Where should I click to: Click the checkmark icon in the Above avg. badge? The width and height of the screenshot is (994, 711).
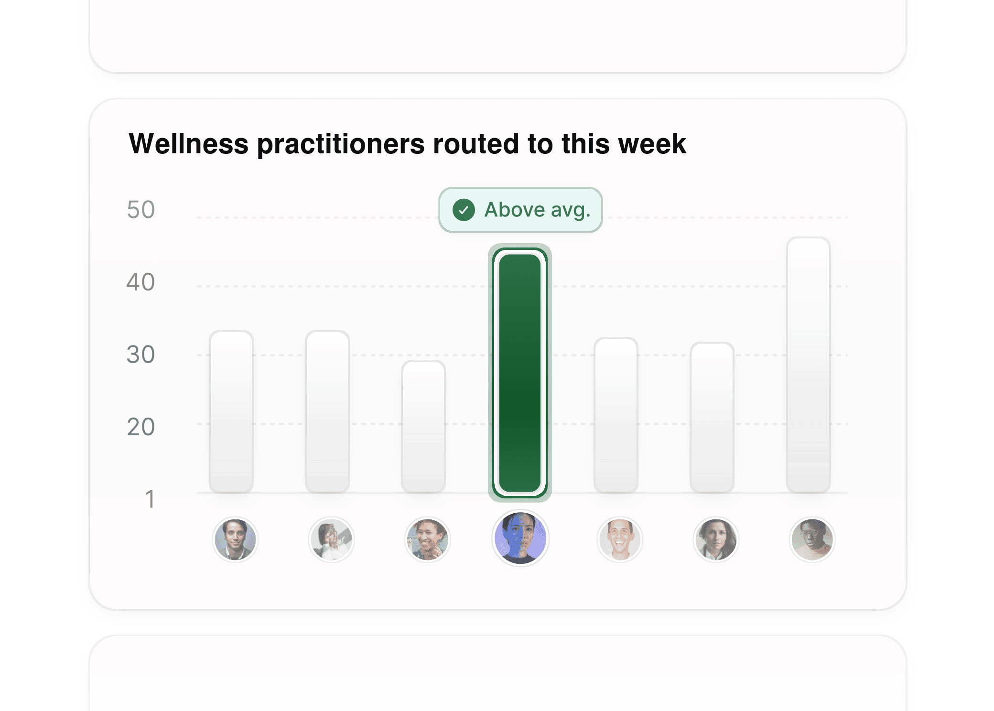463,209
